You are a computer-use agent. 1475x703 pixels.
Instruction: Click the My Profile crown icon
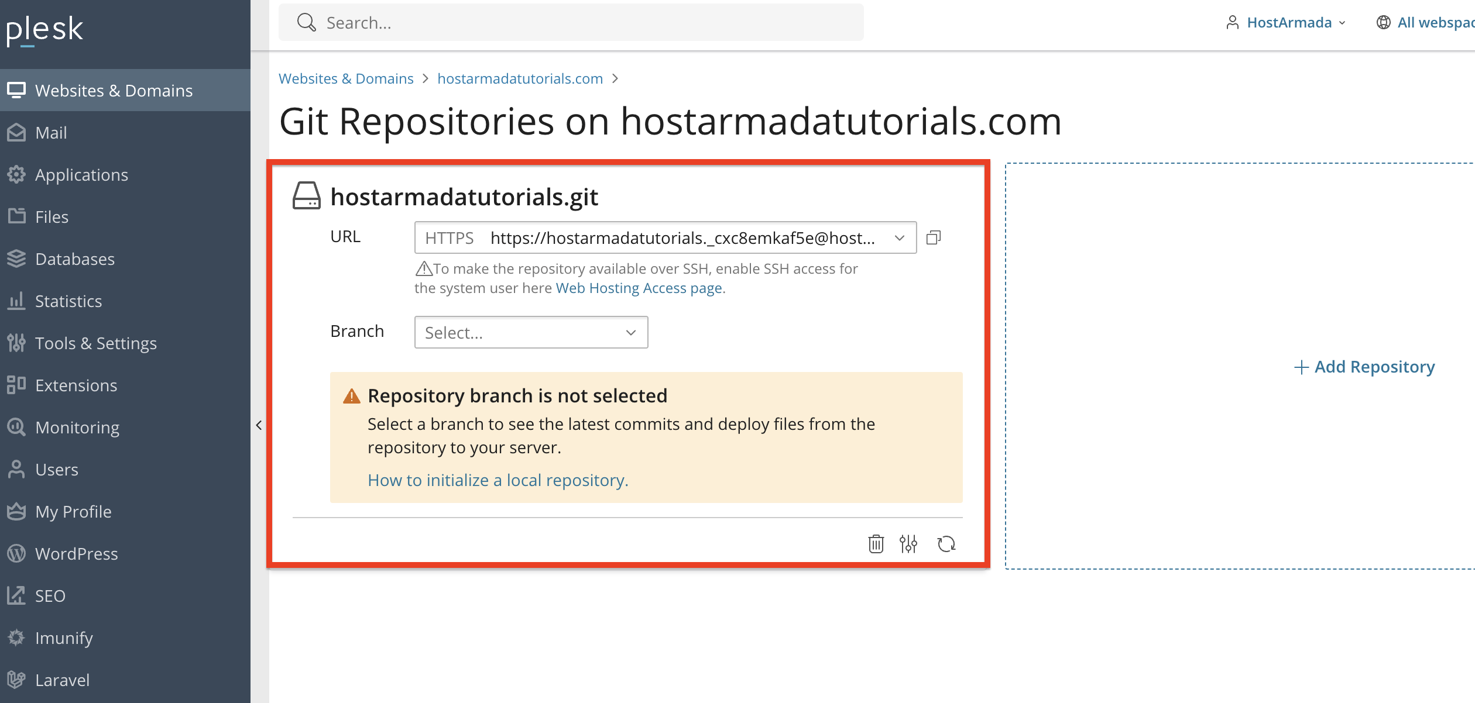pos(16,512)
